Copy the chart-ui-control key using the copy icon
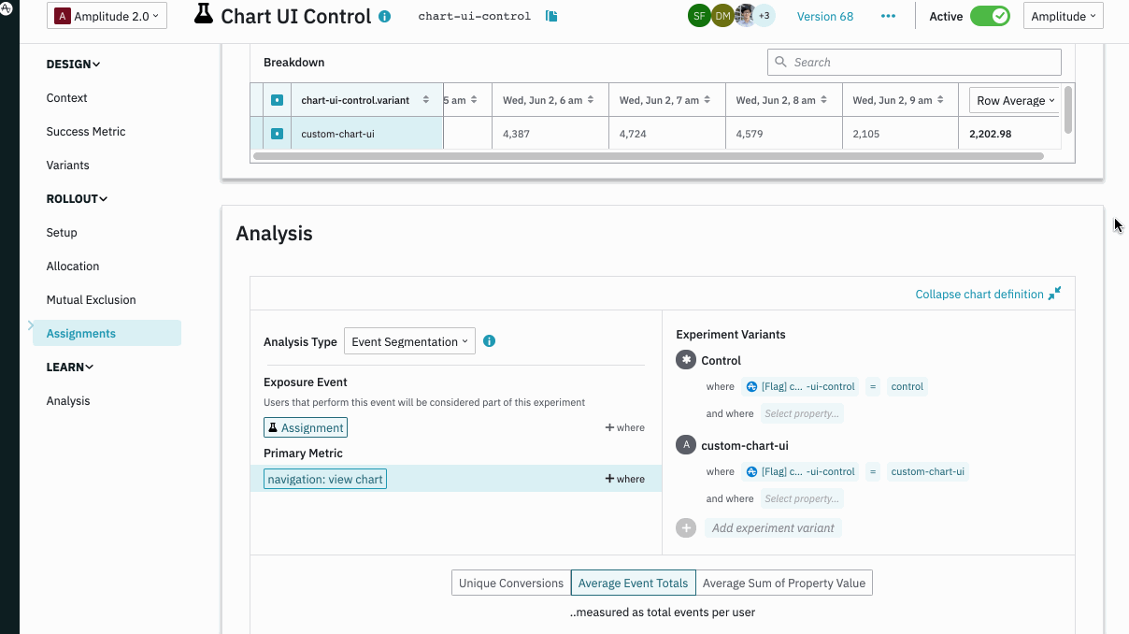The image size is (1129, 634). (x=551, y=17)
